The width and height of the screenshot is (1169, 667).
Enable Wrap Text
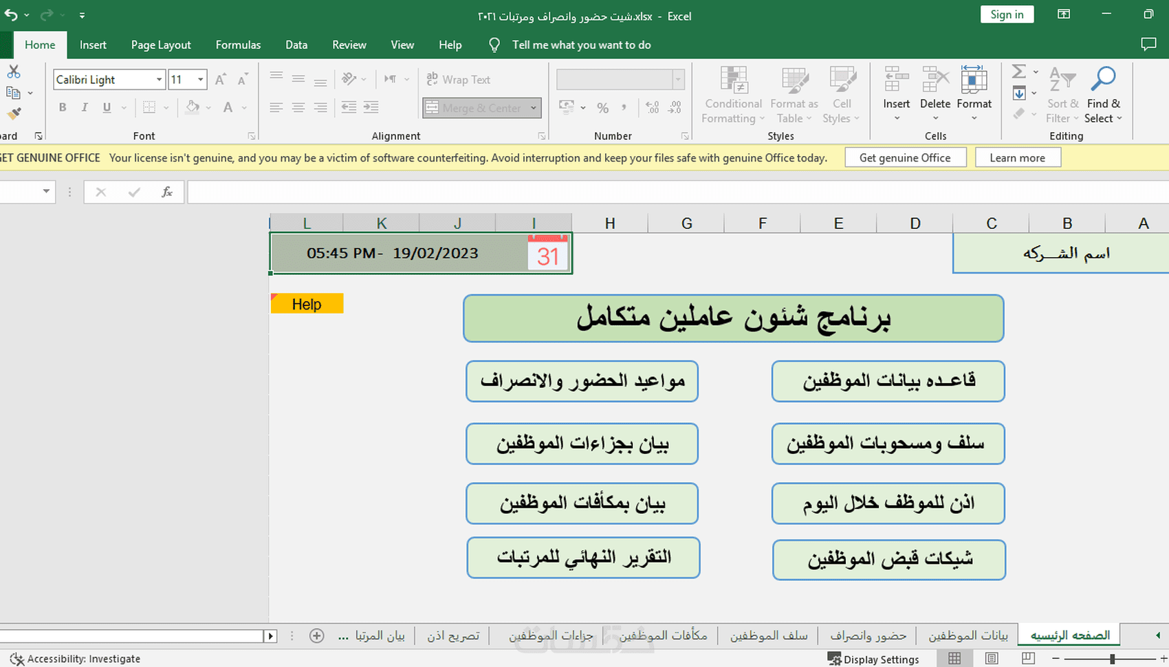click(459, 80)
